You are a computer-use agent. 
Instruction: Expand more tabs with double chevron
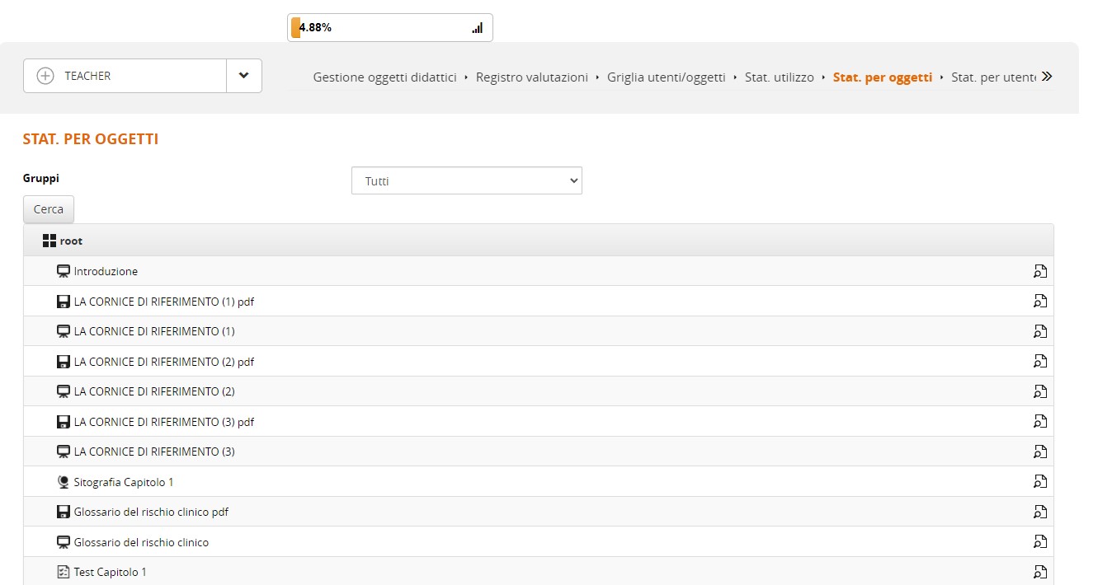(x=1046, y=77)
